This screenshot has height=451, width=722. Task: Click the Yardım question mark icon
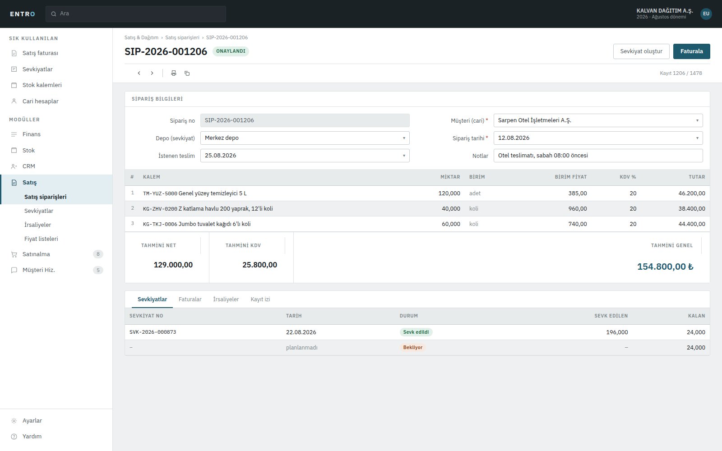click(x=14, y=437)
